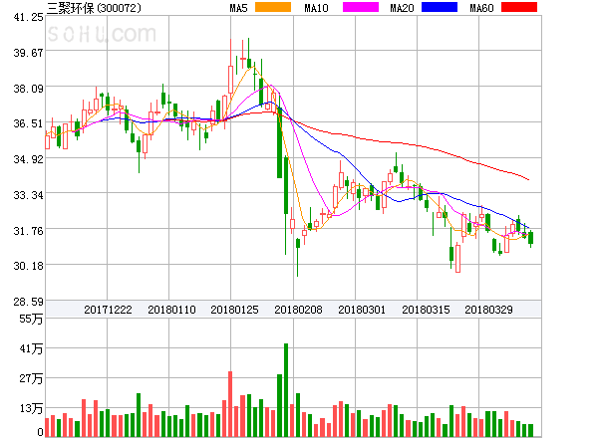Click the 33.34 price axis label

[28, 196]
